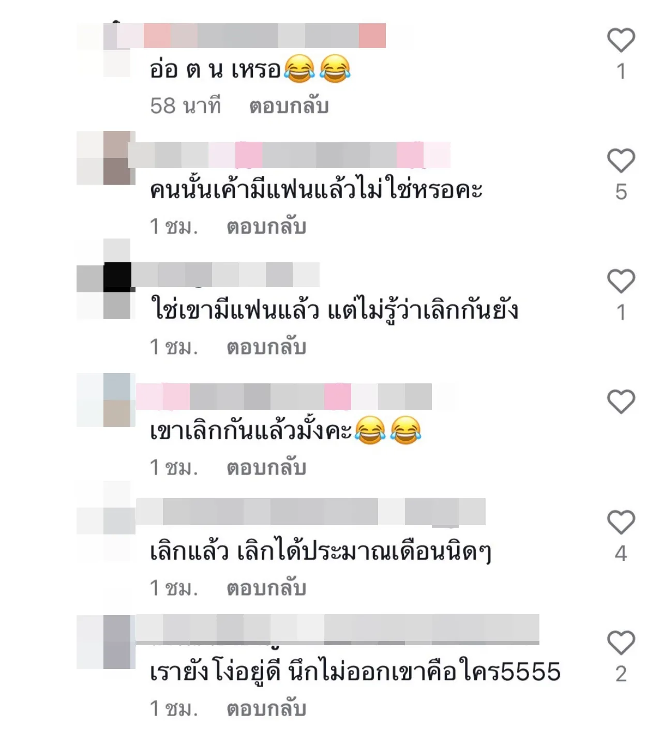Screen dimensions: 662x730
Task: Like the comment 'อ่อ ต น เหรอ'
Action: [x=621, y=40]
